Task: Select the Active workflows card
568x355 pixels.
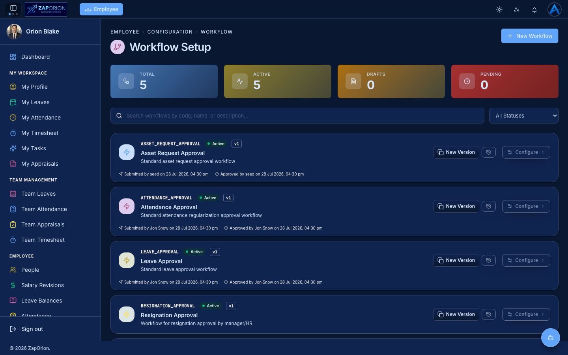Action: [x=278, y=81]
